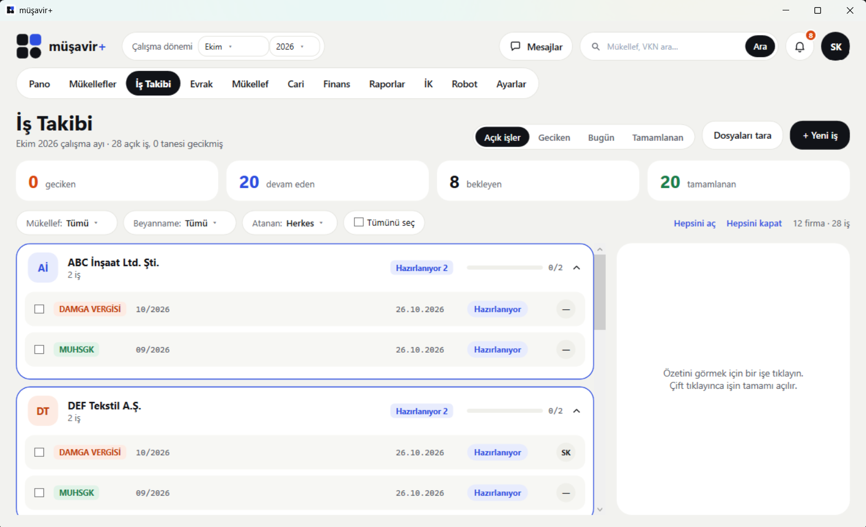This screenshot has width=866, height=527.
Task: Filter by Bugün jobs
Action: coord(601,137)
